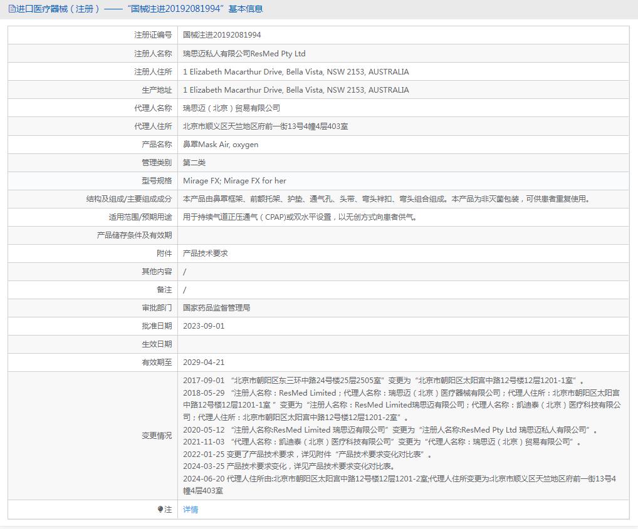This screenshot has width=638, height=529.
Task: Select the 生产地址 AUSTRALIA address cell
Action: 295,90
